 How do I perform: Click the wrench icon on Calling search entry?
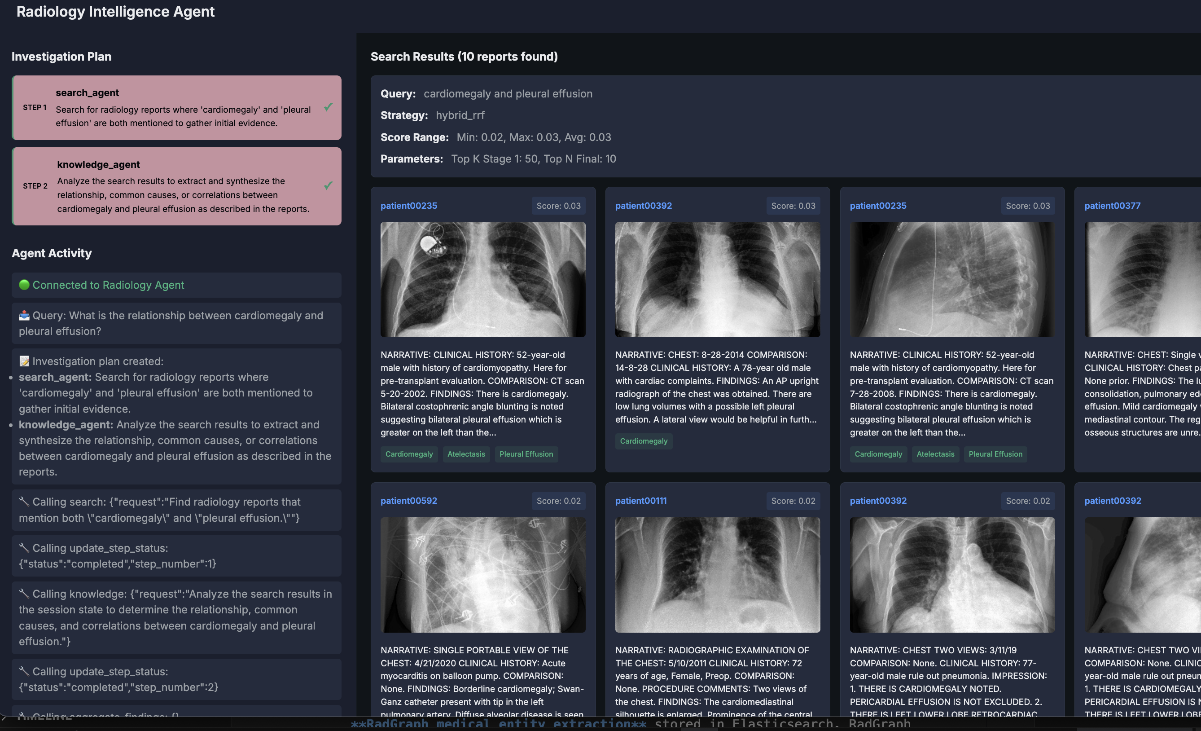24,502
